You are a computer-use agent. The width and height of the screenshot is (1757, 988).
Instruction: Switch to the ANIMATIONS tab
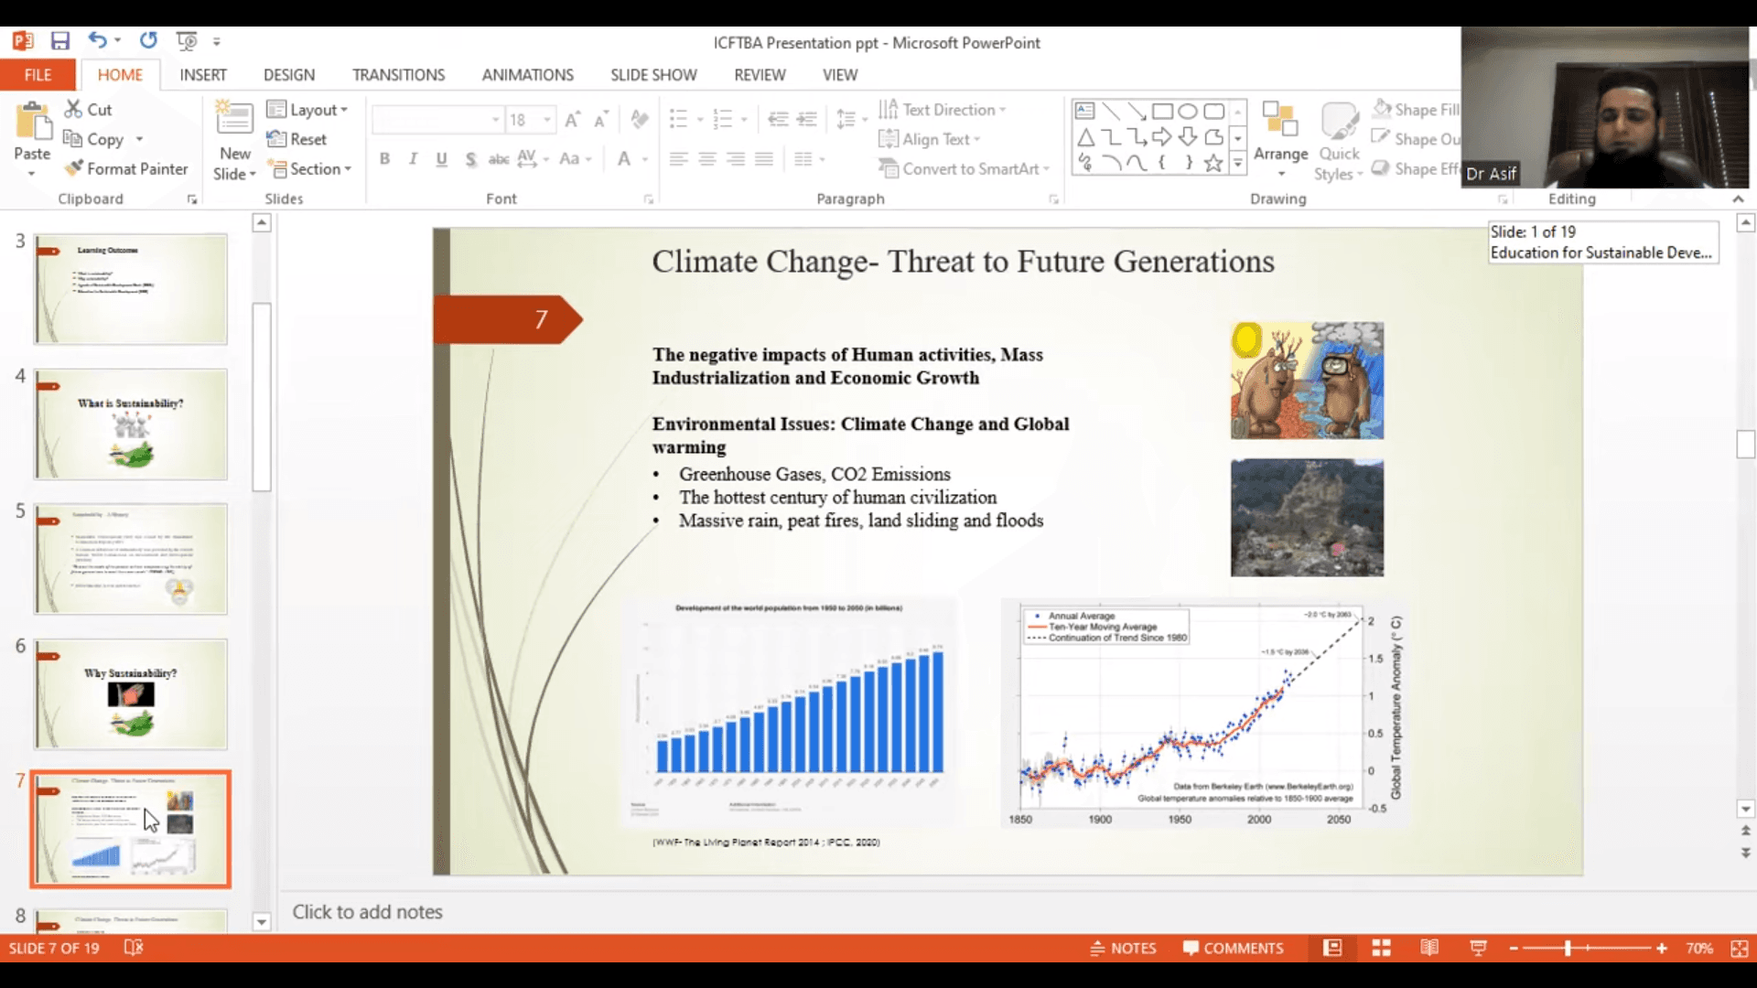tap(528, 74)
